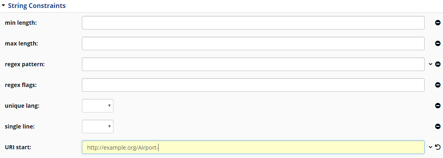Focus the max length input field

253,43
